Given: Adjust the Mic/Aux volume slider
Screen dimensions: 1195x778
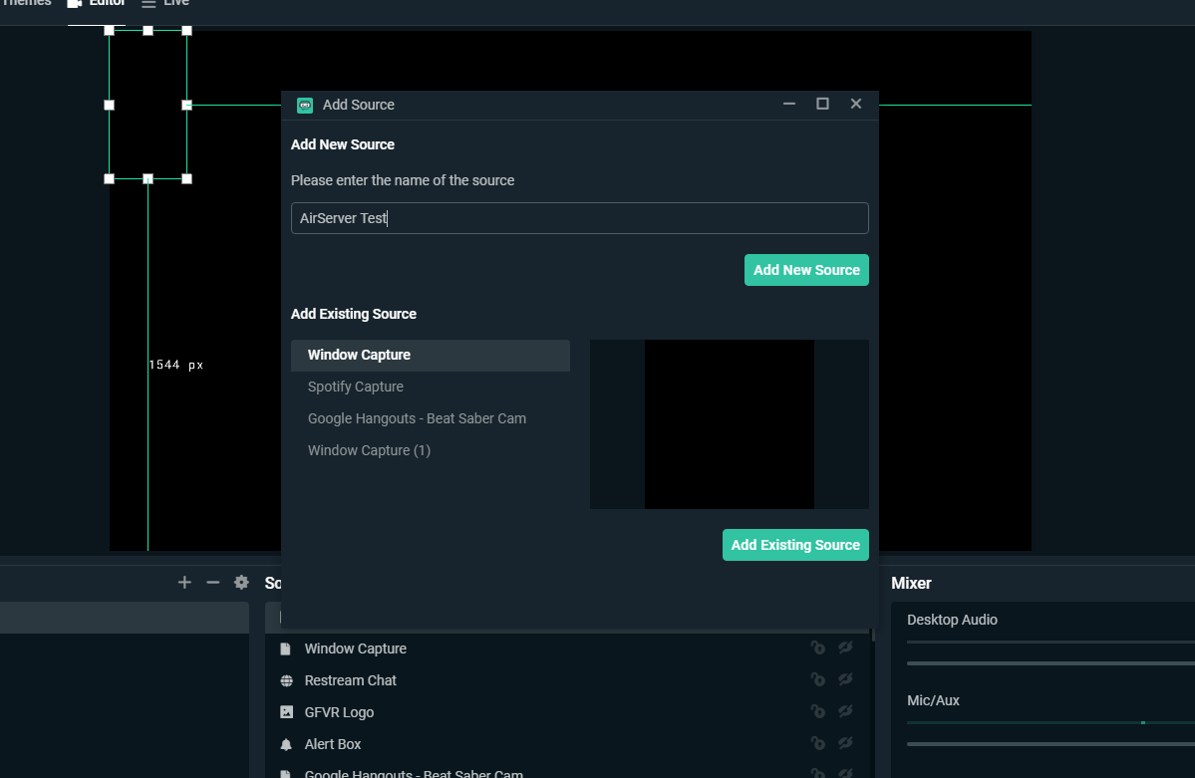Looking at the screenshot, I should point(1050,744).
